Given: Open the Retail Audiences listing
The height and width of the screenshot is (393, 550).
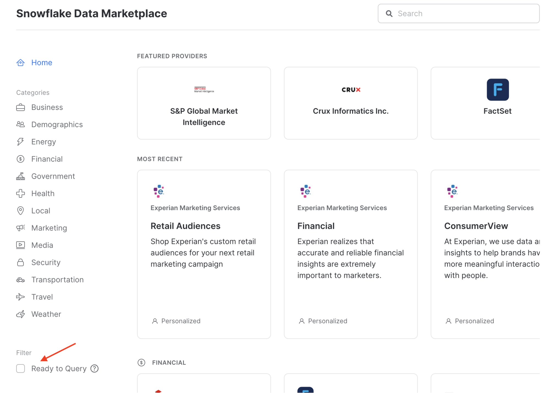Looking at the screenshot, I should pos(185,226).
